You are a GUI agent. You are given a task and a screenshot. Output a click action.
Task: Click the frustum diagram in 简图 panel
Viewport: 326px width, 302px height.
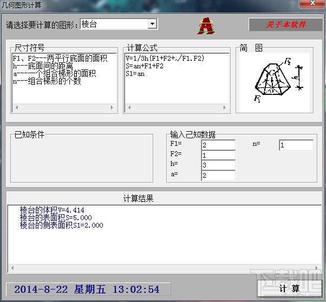[x=278, y=80]
